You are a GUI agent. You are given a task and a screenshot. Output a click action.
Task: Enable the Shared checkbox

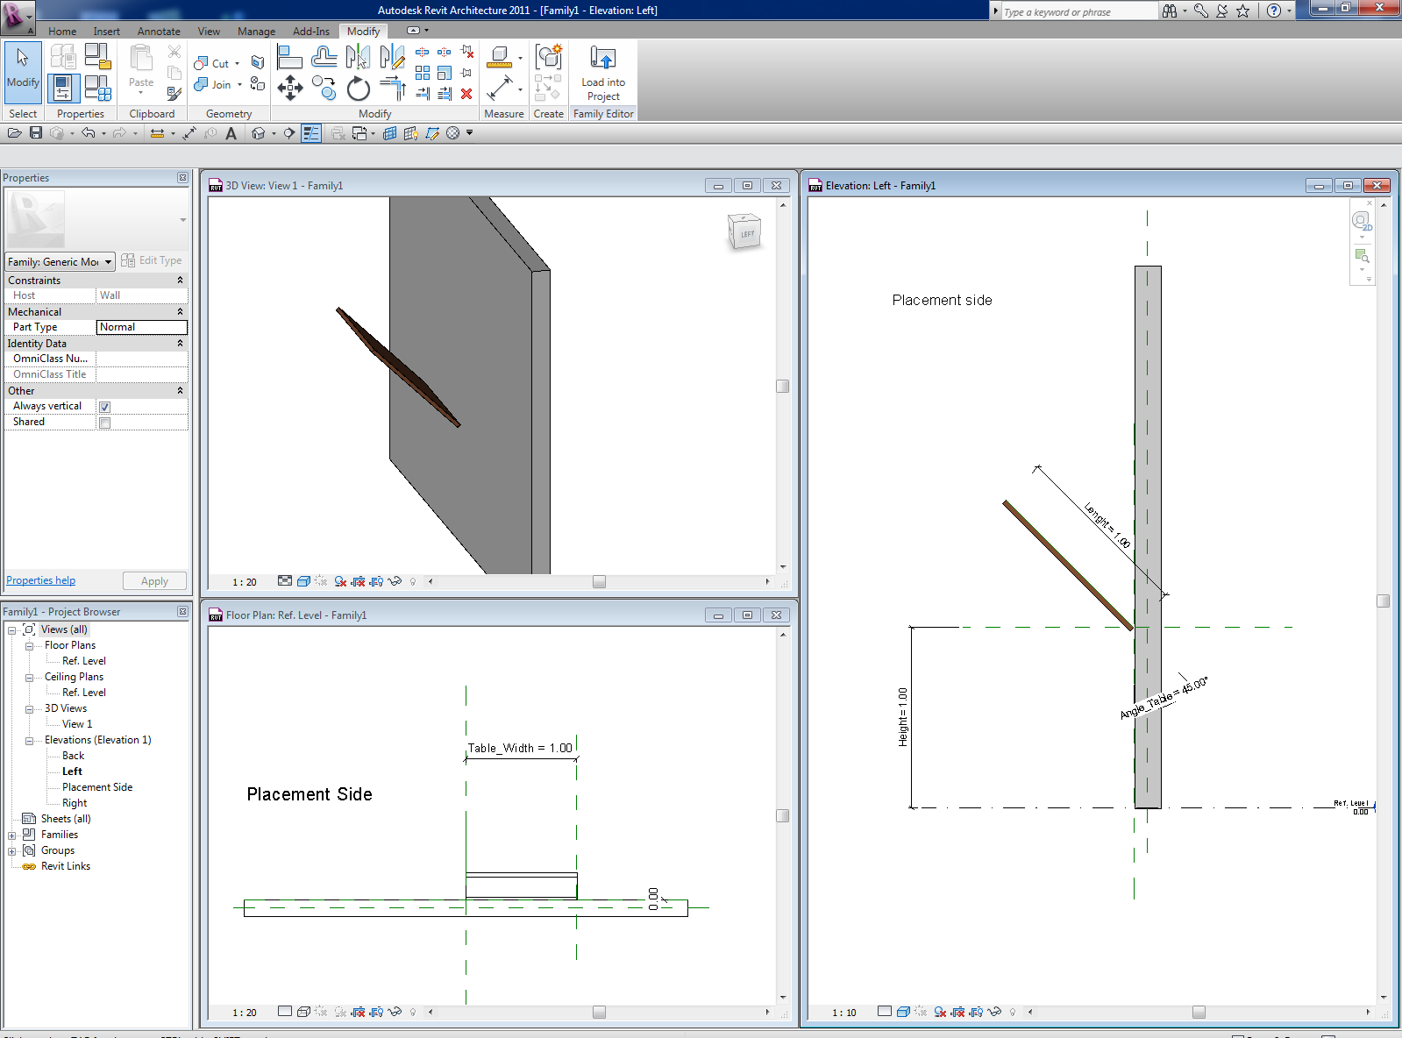(104, 423)
